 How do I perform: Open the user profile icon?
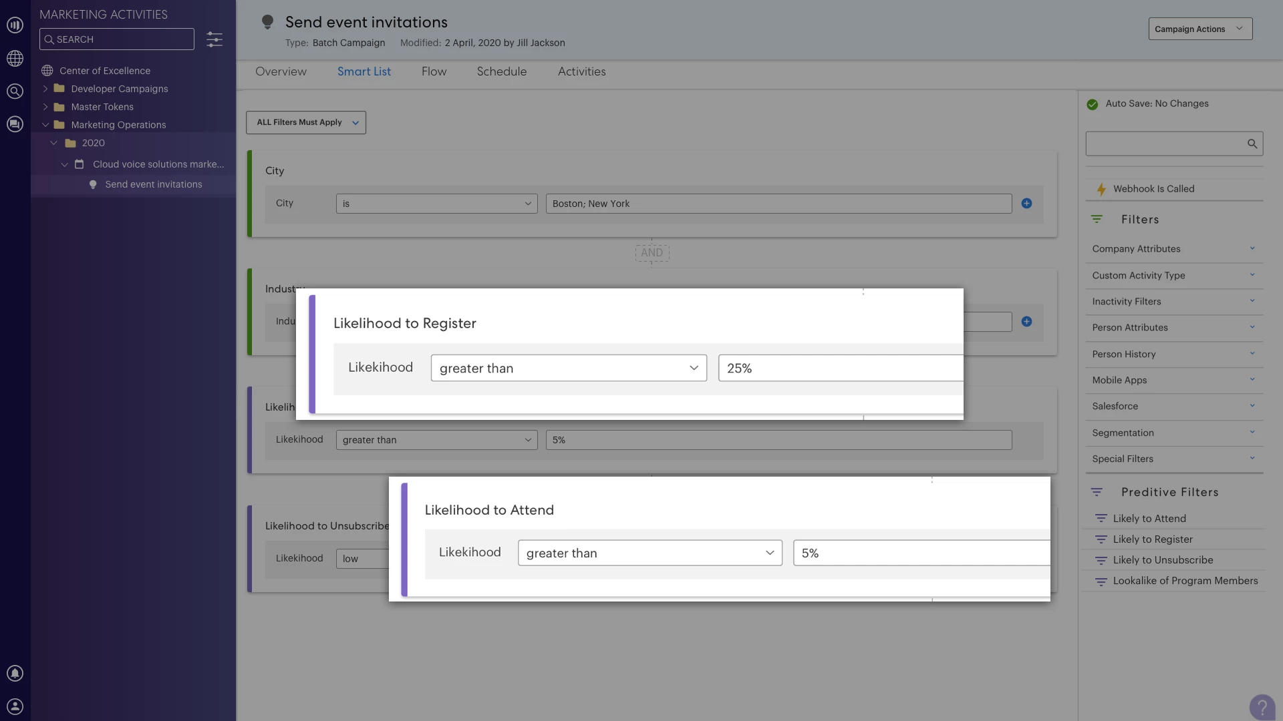coord(15,707)
